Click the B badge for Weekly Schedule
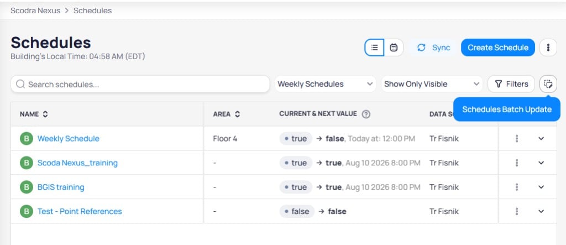This screenshot has width=566, height=245. (x=27, y=138)
